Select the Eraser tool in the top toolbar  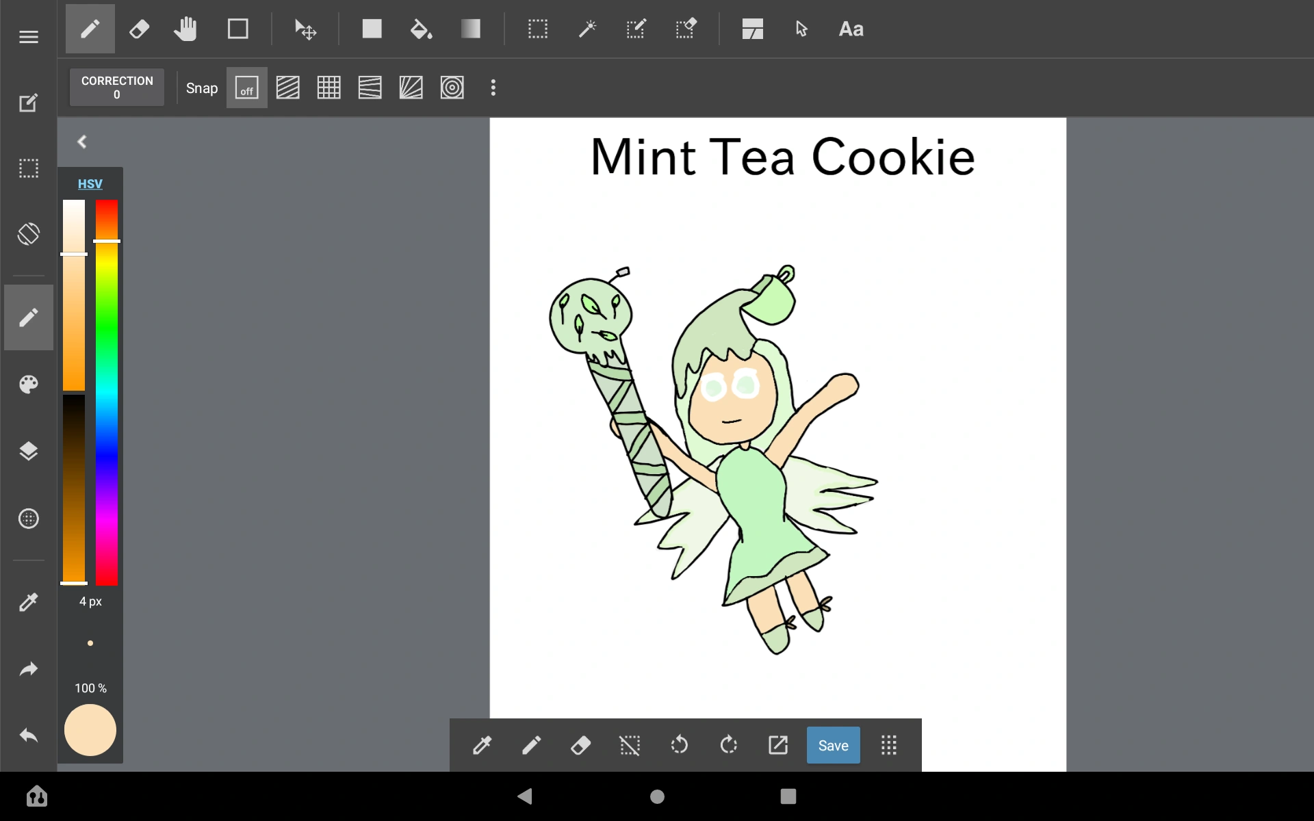tap(139, 29)
